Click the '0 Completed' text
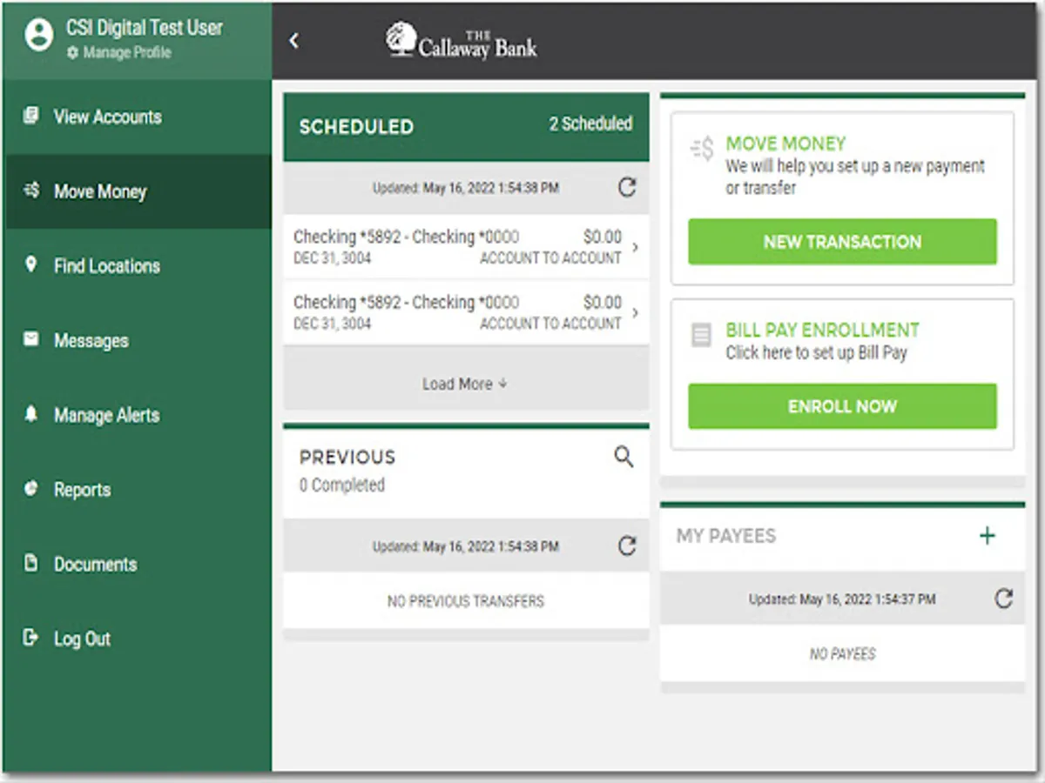The height and width of the screenshot is (783, 1045). point(342,485)
